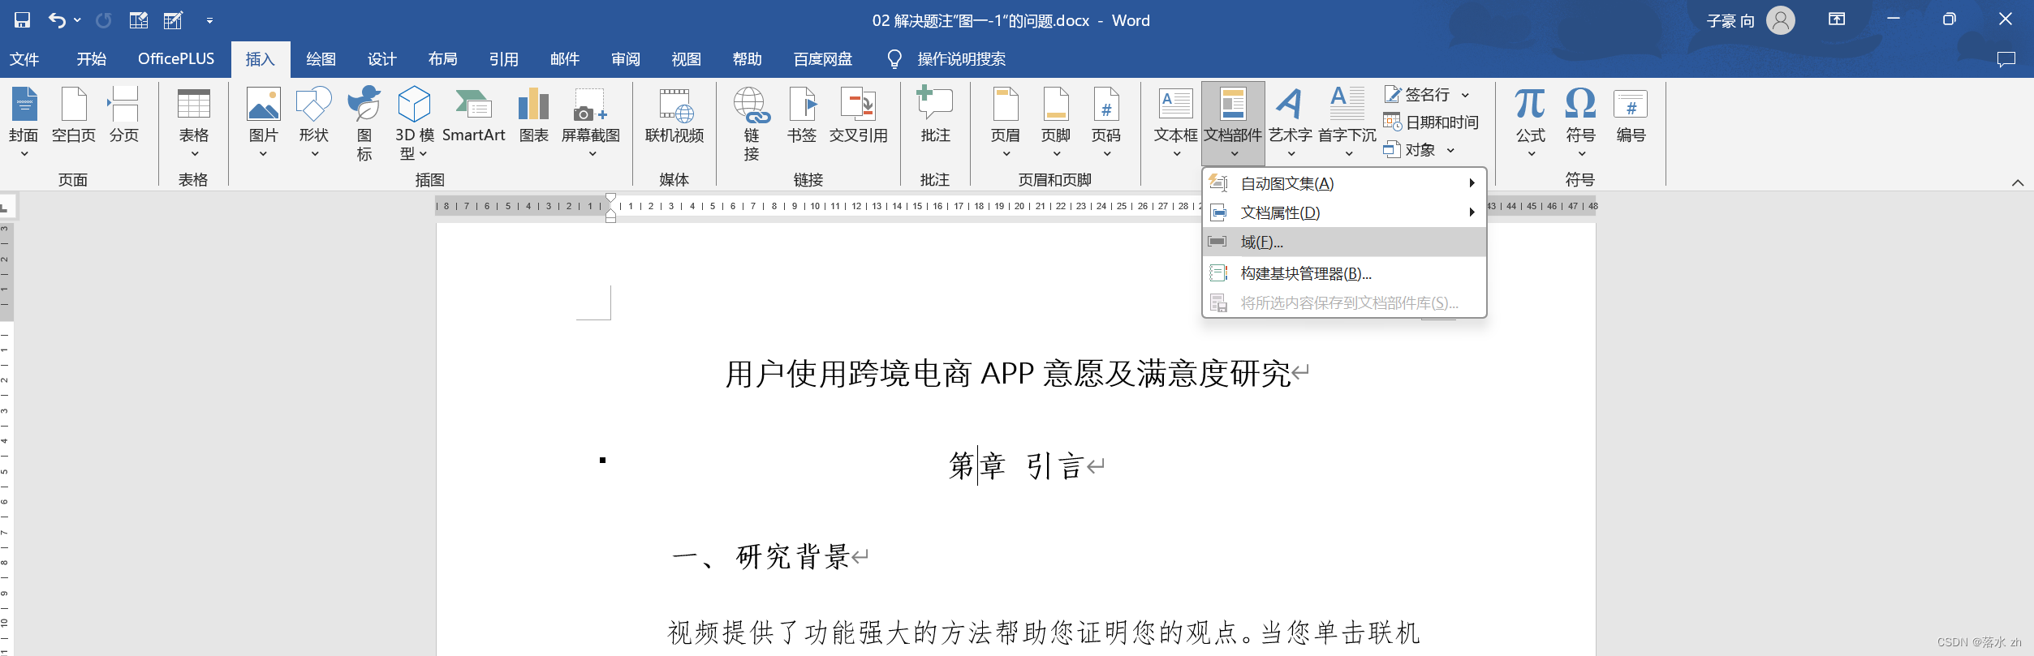The width and height of the screenshot is (2034, 656).
Task: Open the 视图 tab
Action: click(686, 59)
